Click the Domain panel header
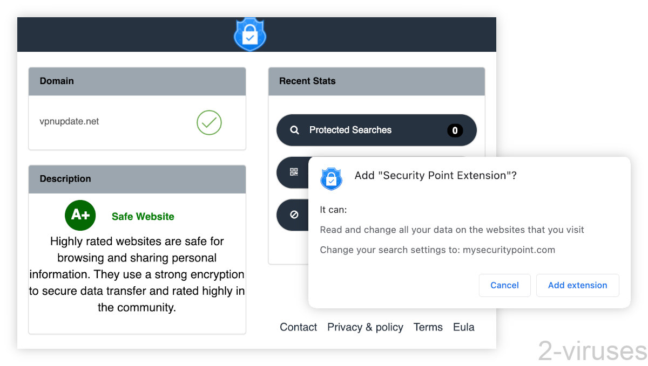648x366 pixels. [x=57, y=81]
